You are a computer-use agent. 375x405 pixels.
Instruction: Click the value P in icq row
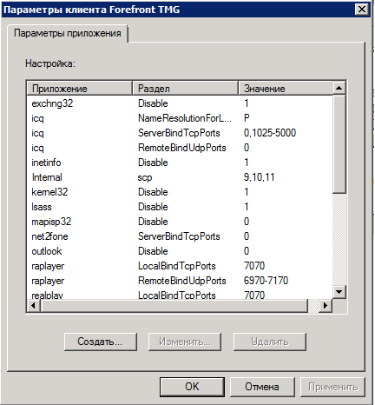point(247,118)
